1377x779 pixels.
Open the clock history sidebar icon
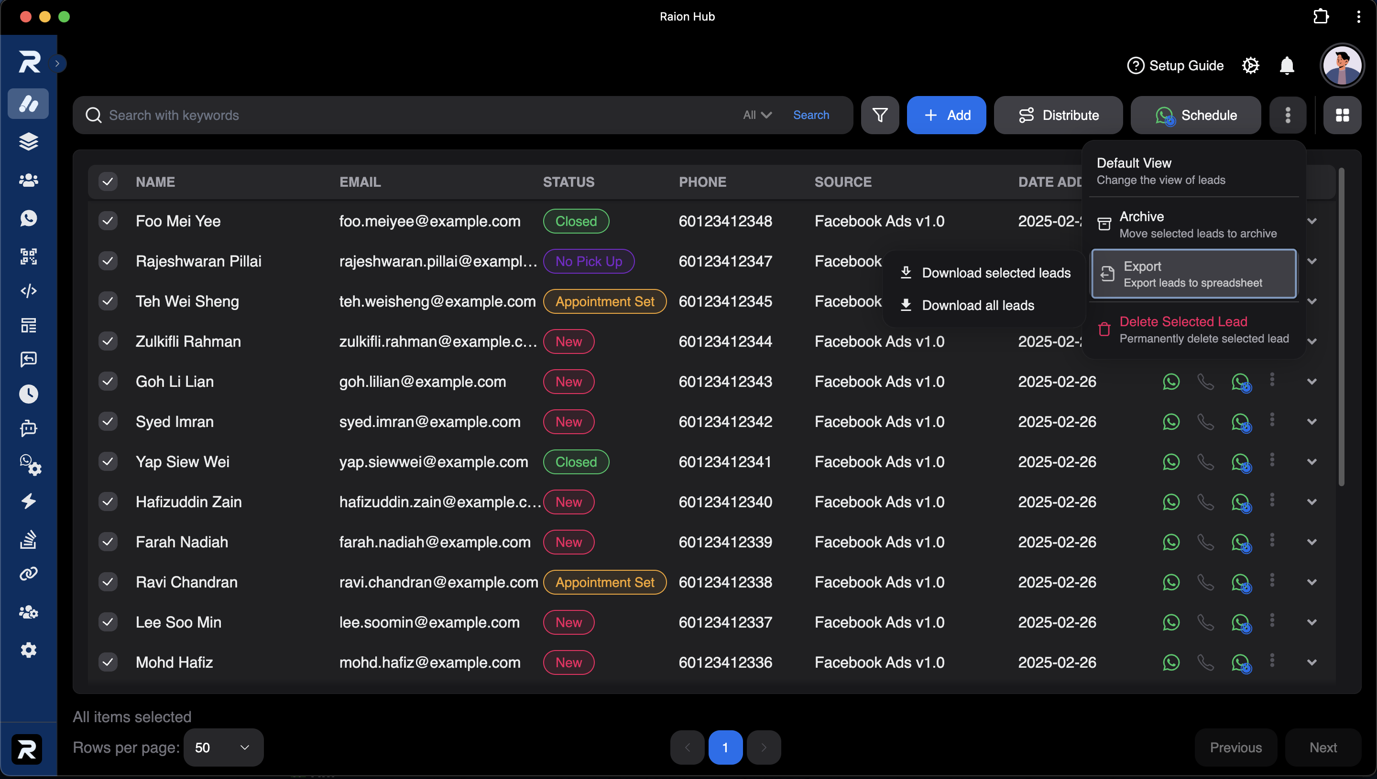pos(28,394)
